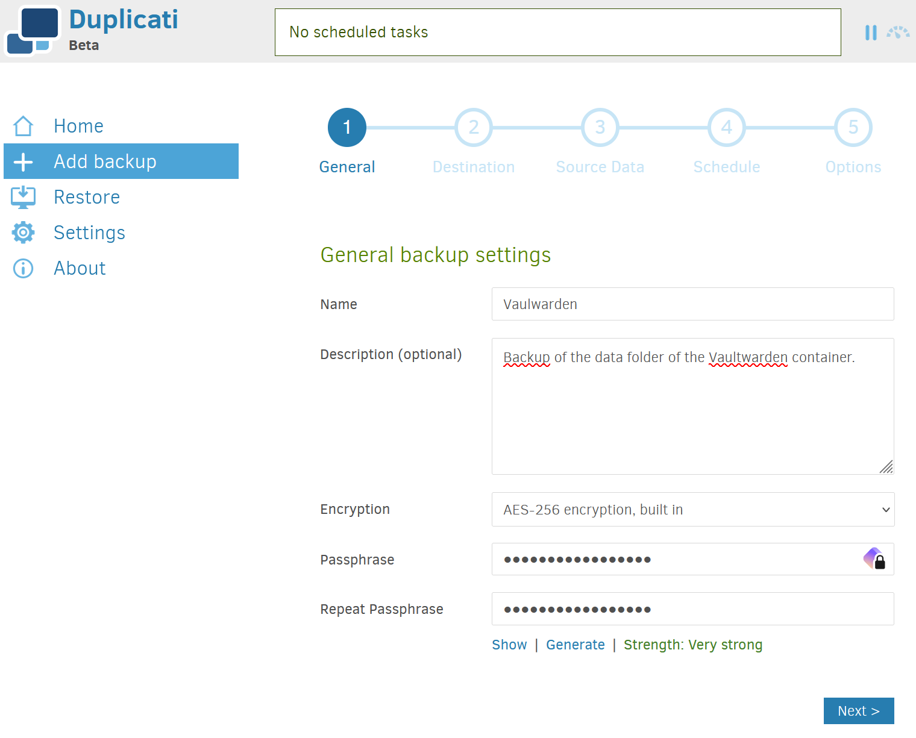
Task: Go to step 5 Options circle
Action: click(x=853, y=127)
